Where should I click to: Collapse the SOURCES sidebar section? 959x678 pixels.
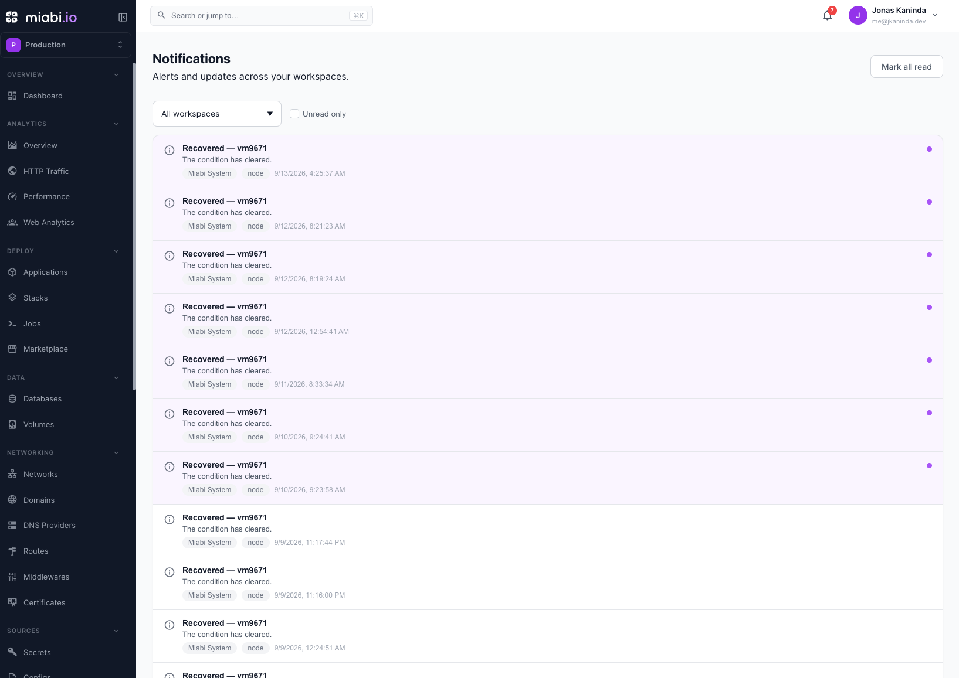point(116,631)
